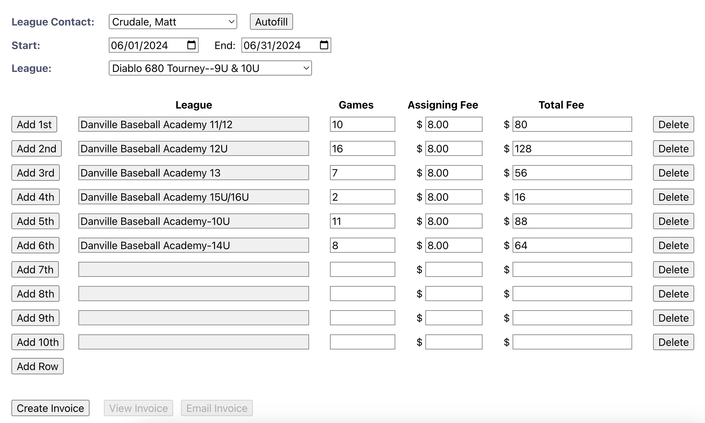Focus the Assigning Fee field for Academy 13
This screenshot has height=423, width=705.
[x=453, y=173]
